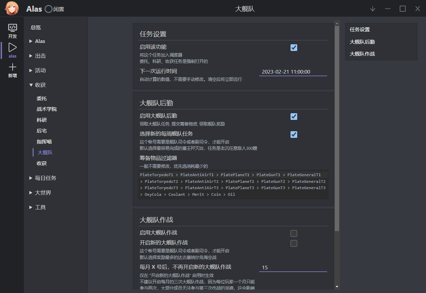The width and height of the screenshot is (426, 293).
Task: Toggle 启用大舰队后勤 checkbox
Action: click(294, 117)
